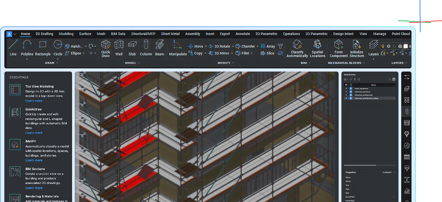Launch the Quick Draw tool
Viewport: 442px width, 202px height.
[x=106, y=48]
